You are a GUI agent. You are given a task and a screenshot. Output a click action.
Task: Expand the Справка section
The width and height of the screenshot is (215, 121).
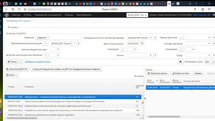click(9, 27)
